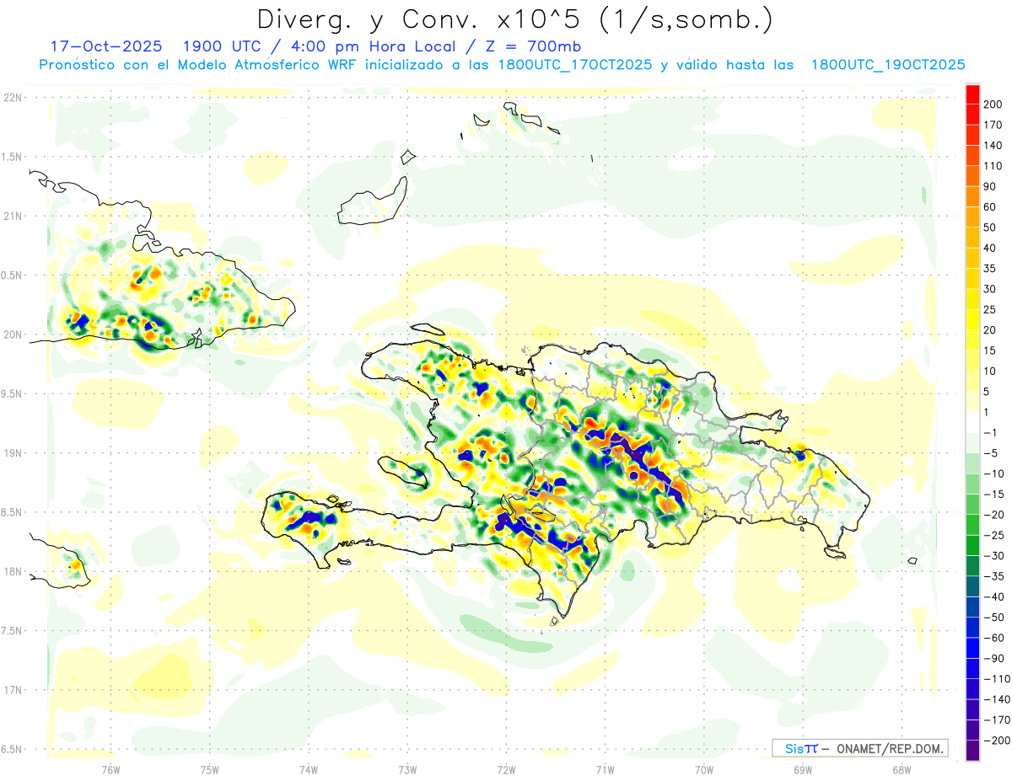Viewport: 1012px width, 781px height.
Task: Click the '-5' colorbar label
Action: (993, 453)
